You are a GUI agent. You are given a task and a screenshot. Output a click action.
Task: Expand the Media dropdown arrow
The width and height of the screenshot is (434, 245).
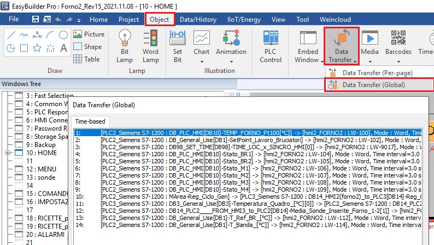point(370,62)
